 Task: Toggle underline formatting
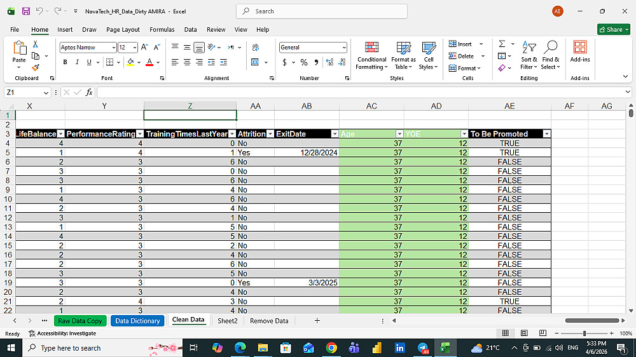(89, 62)
